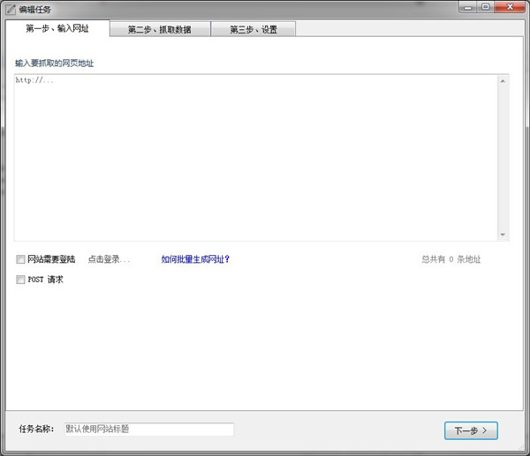
Task: Close the 编辑任务 window
Action: coord(509,6)
